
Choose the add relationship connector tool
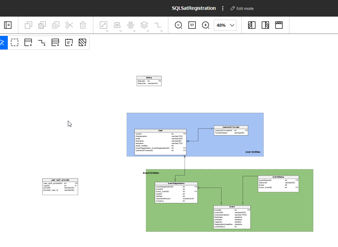(x=42, y=42)
